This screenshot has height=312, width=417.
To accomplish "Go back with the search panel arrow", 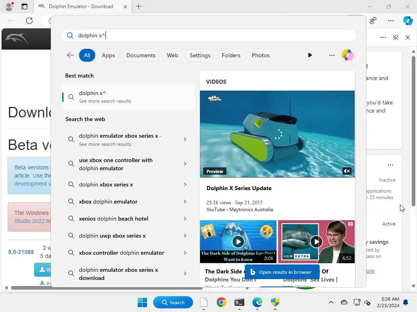I will pos(70,55).
